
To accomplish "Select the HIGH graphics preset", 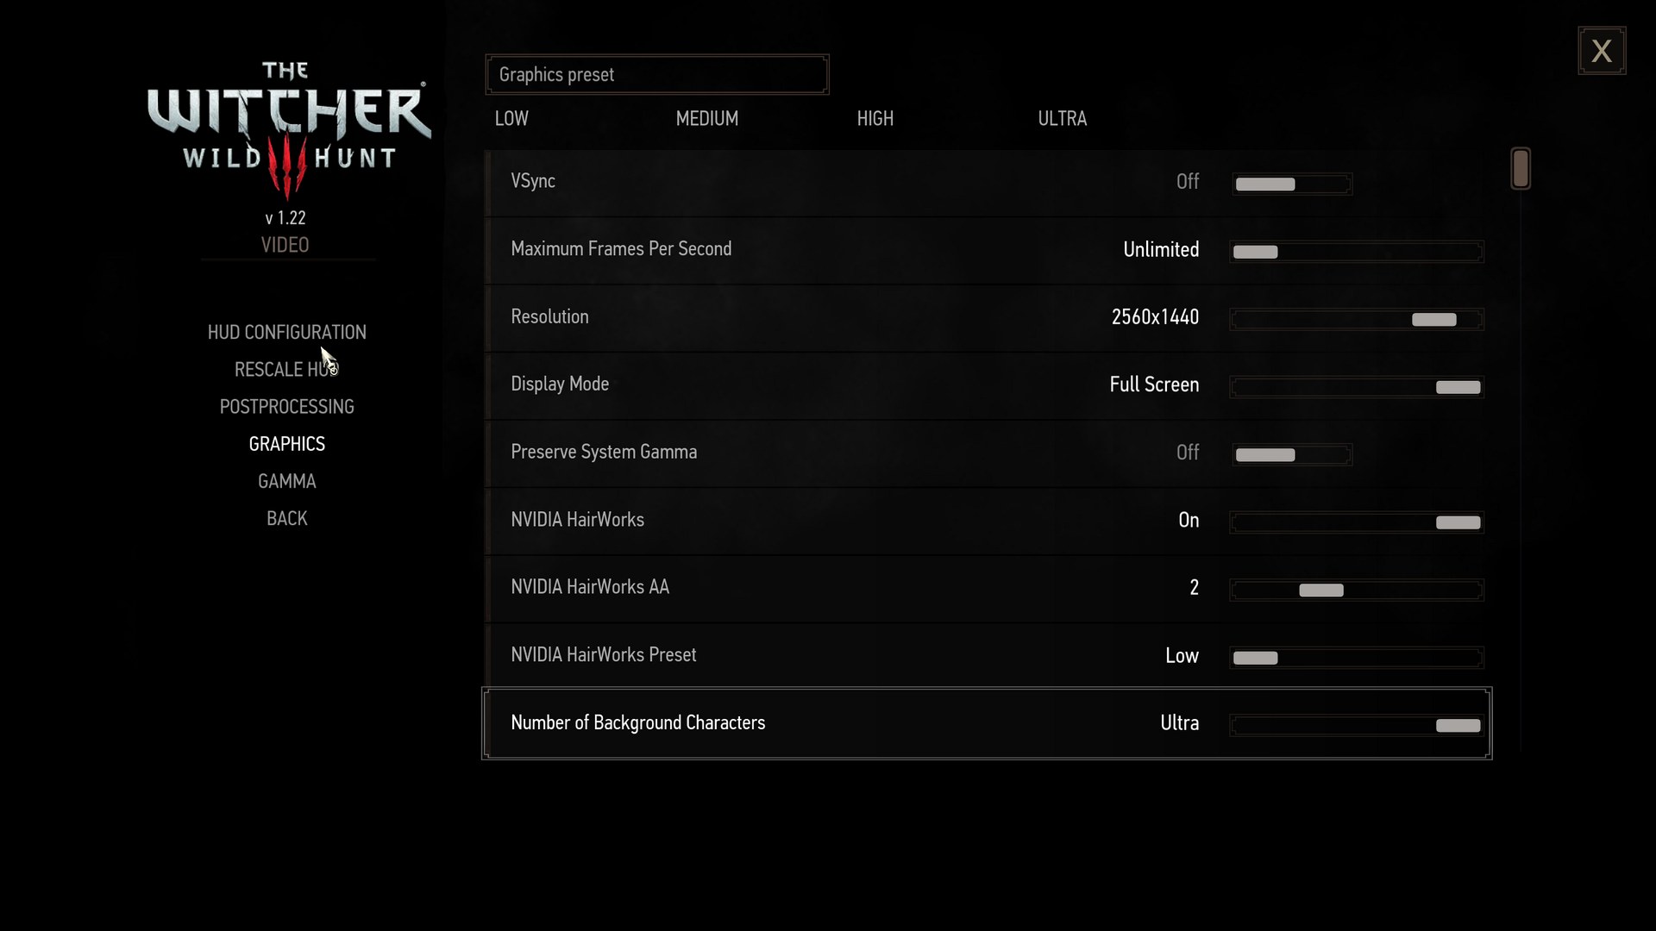I will click(875, 118).
